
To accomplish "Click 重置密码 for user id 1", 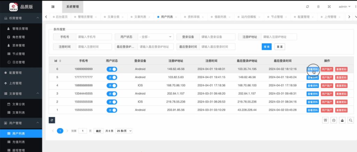I will pyautogui.click(x=341, y=110).
